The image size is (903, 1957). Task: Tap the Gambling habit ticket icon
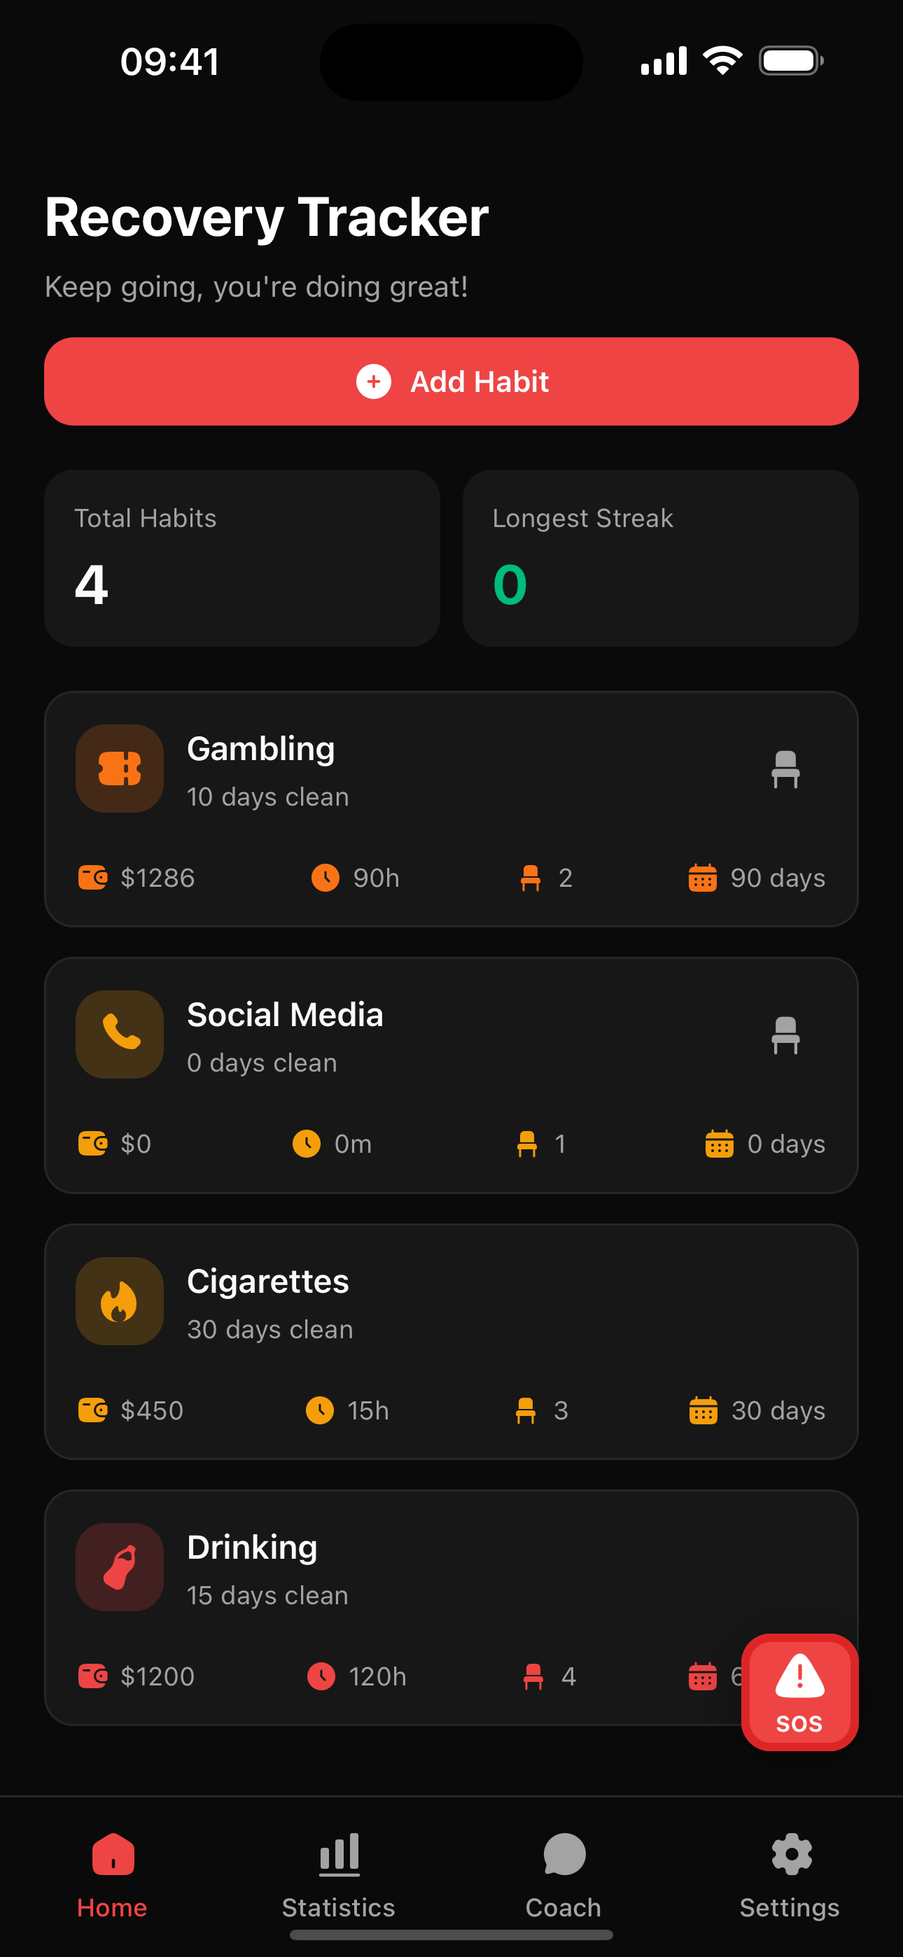coord(119,768)
